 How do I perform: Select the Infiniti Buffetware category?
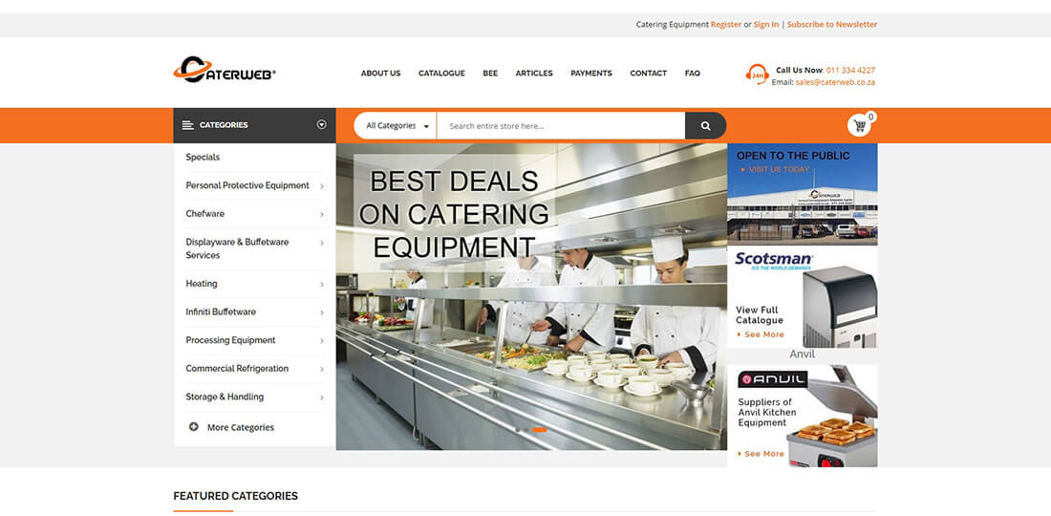221,312
